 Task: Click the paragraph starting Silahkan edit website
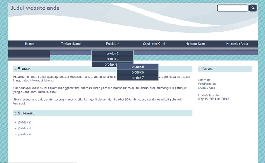[x=100, y=90]
